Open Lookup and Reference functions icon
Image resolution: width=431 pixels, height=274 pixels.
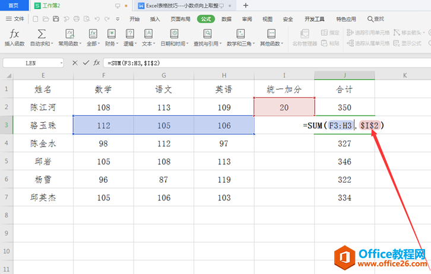click(207, 34)
